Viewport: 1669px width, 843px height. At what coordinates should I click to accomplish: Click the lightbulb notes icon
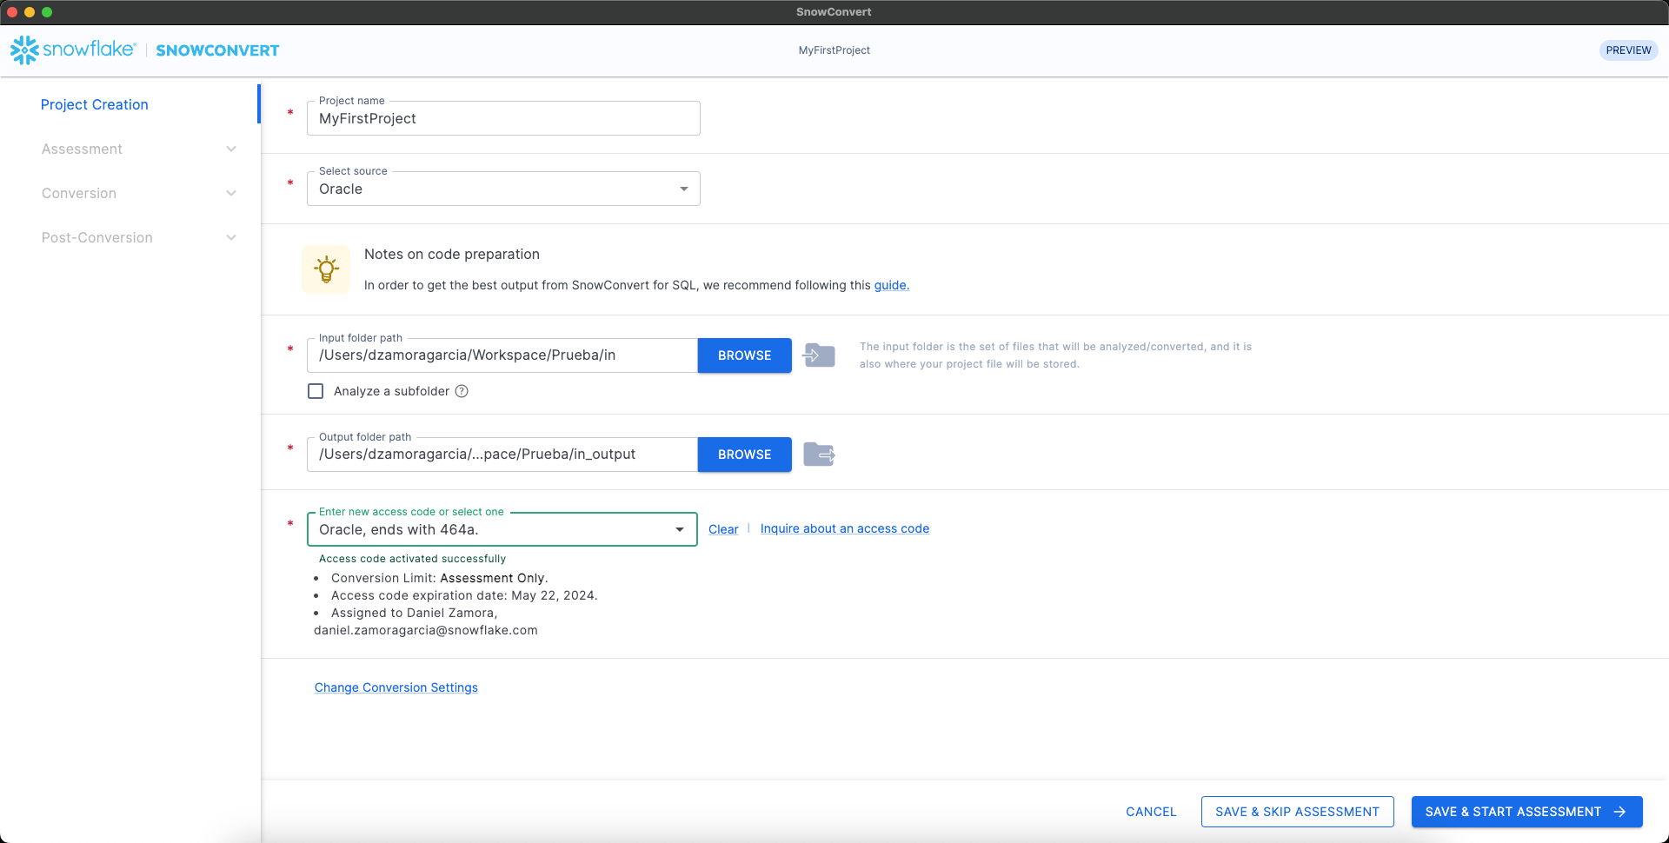(x=326, y=269)
